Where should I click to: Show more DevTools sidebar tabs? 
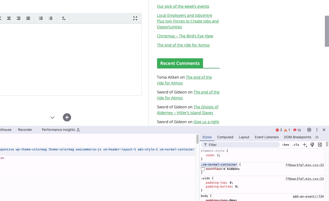(317, 137)
